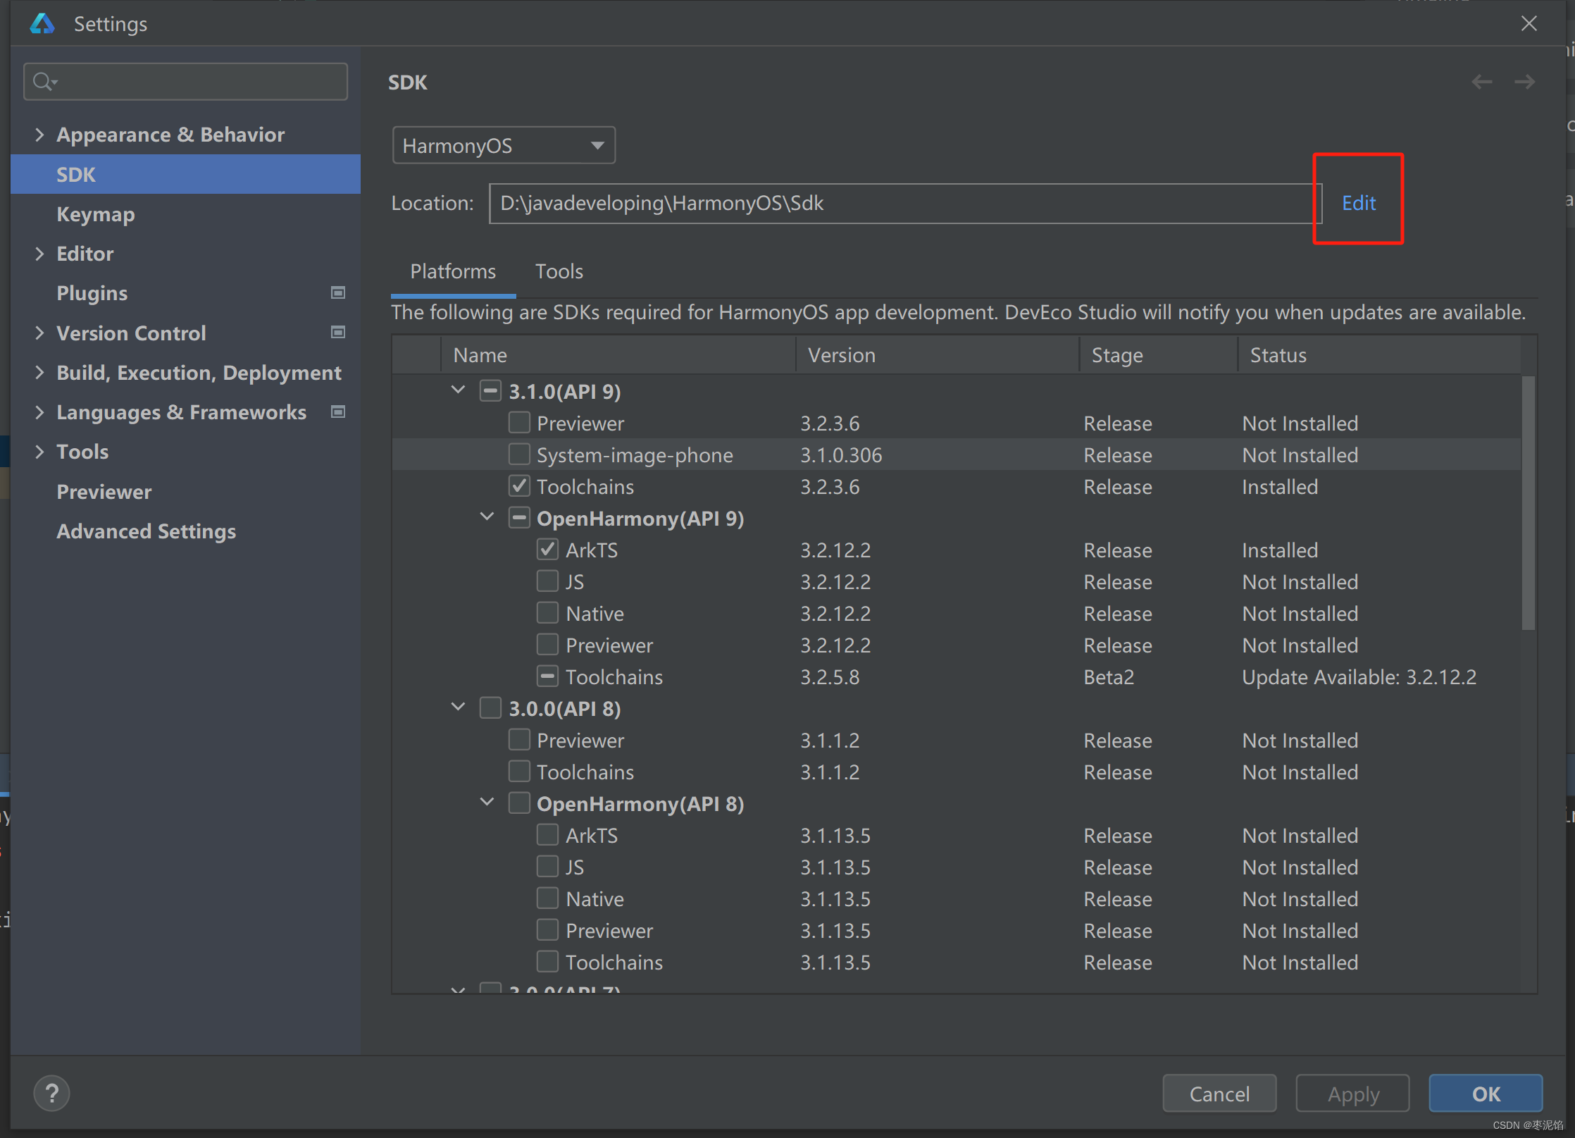Click the Languages & Frameworks marker icon

[338, 412]
